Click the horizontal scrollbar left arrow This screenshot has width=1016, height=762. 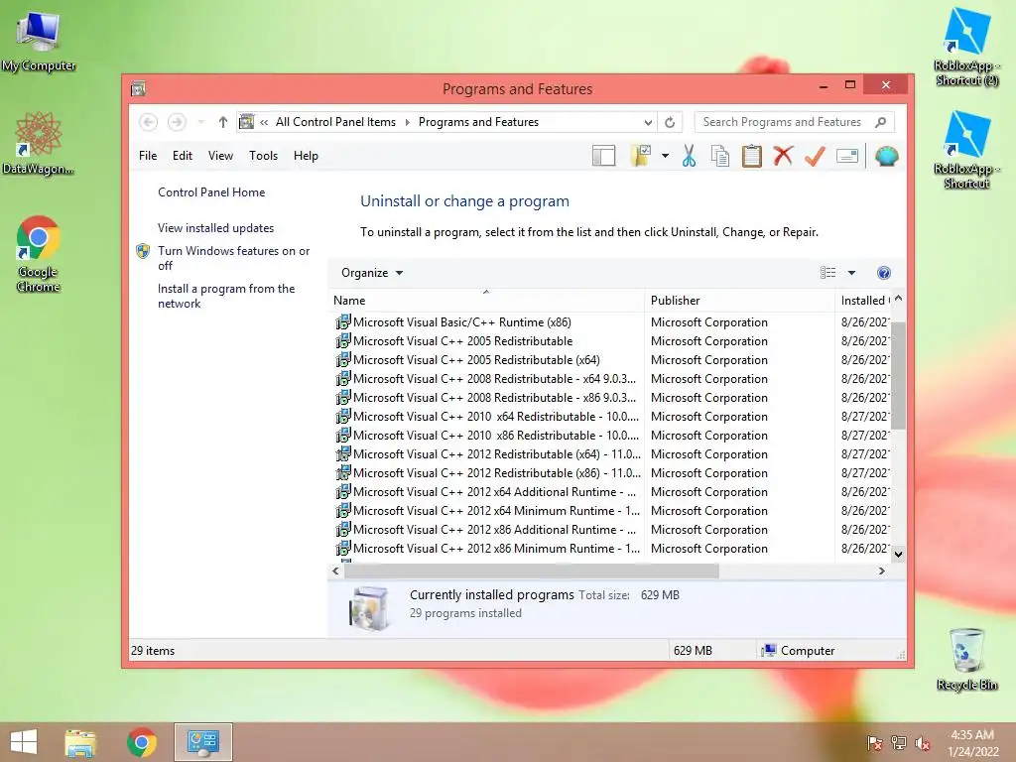coord(335,571)
